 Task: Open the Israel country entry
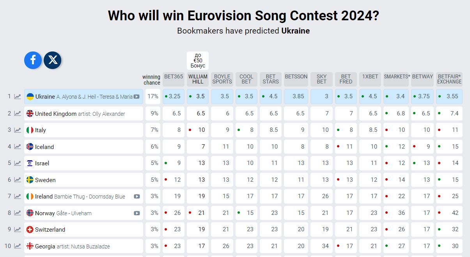[x=83, y=163]
